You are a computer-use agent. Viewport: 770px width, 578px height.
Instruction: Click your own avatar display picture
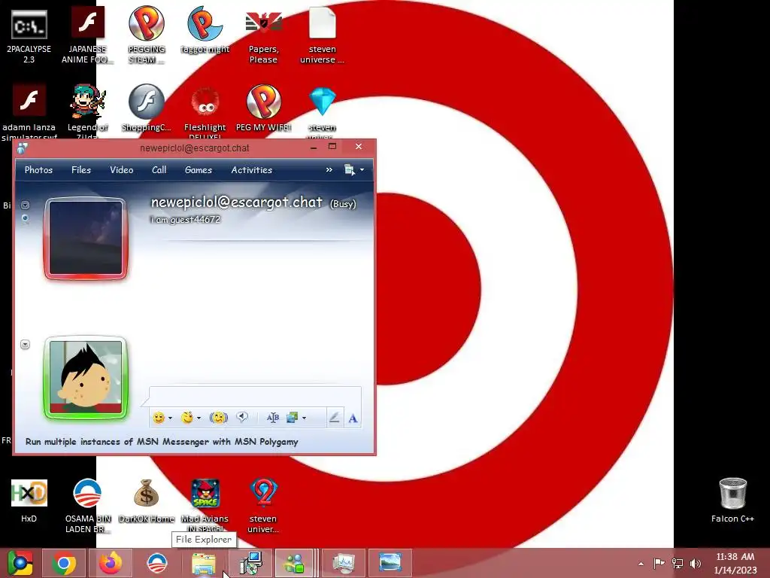pos(86,378)
